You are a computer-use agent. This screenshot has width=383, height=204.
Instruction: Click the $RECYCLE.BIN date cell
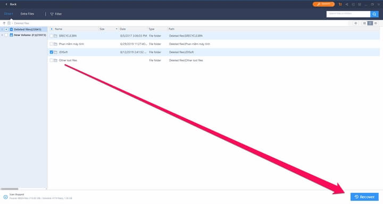[134, 36]
